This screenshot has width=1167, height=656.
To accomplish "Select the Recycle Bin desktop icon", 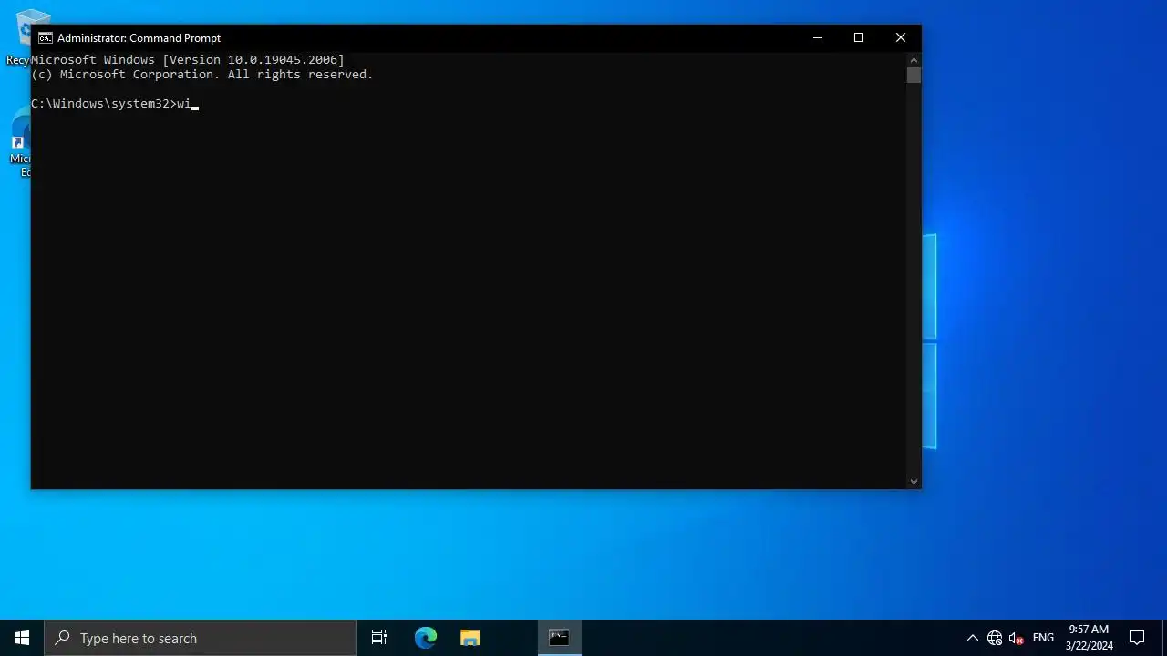I will tap(19, 37).
